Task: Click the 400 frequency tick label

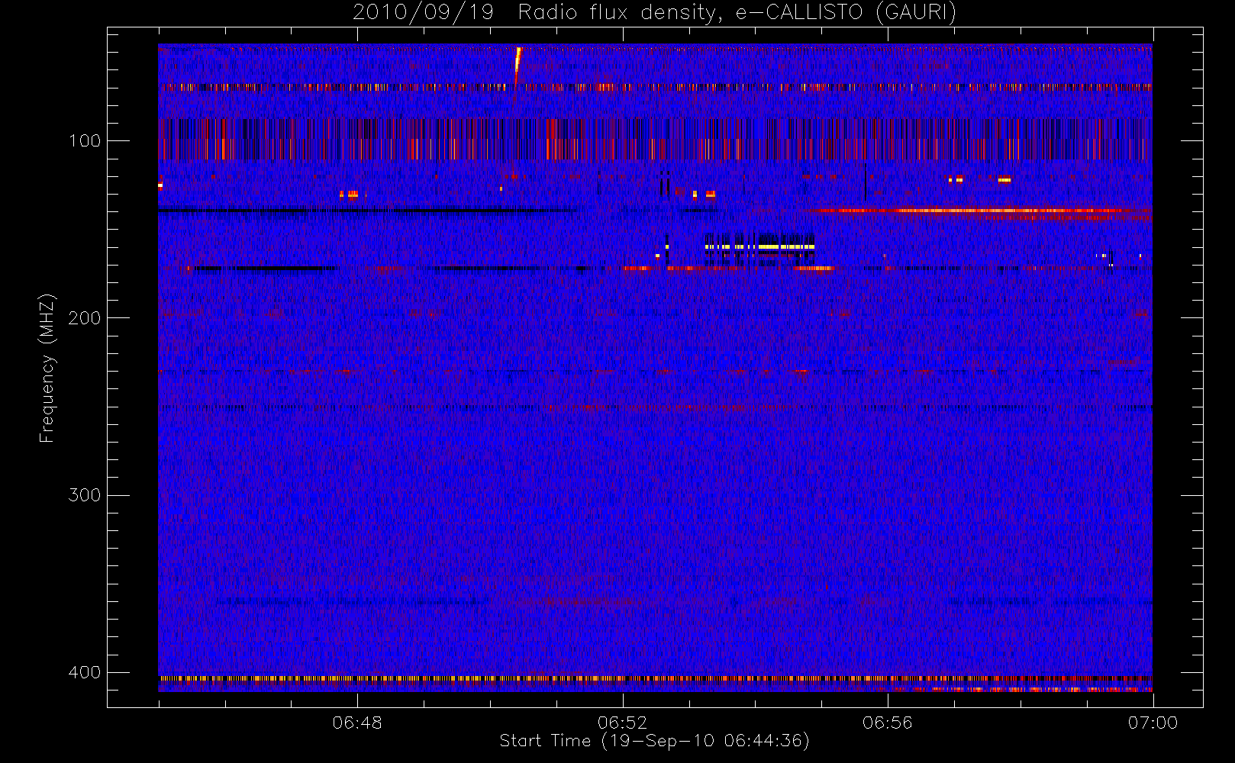Action: click(84, 672)
